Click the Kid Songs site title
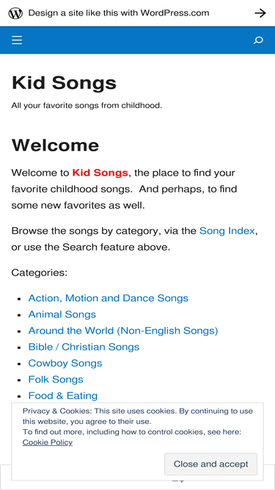275x490 pixels. click(x=64, y=83)
